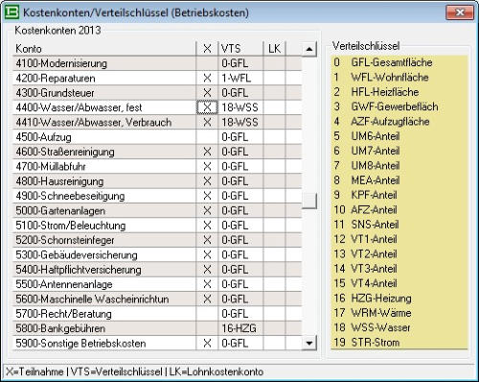Select account row 4200-Reparaturen
Viewport: 479px width, 382px height.
157,78
